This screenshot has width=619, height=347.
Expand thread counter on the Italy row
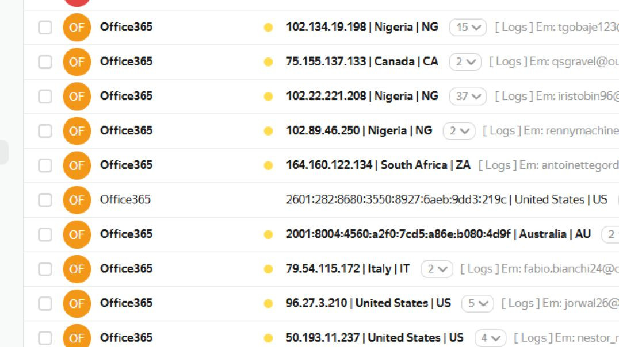(x=437, y=269)
